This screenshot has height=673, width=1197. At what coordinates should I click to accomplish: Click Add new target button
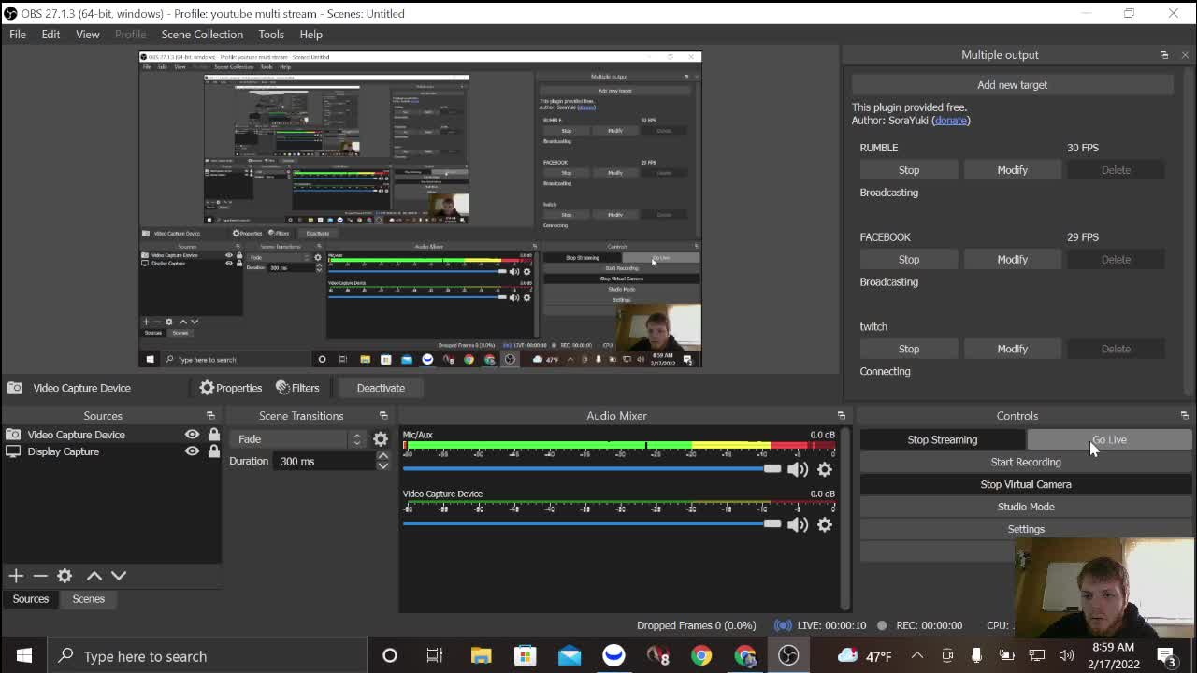point(1013,85)
